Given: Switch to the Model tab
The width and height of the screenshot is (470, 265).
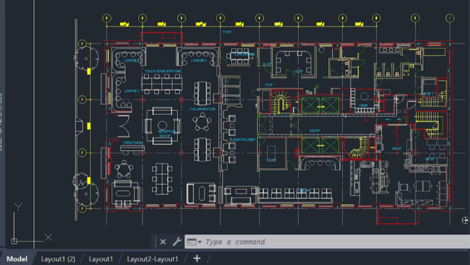Looking at the screenshot, I should (17, 259).
